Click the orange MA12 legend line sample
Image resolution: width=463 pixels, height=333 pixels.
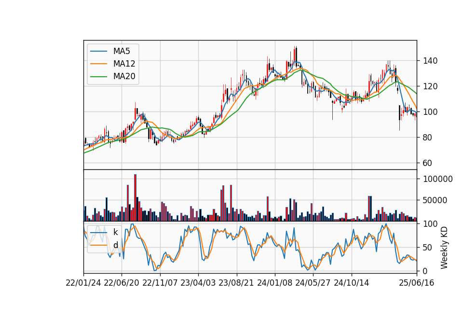pyautogui.click(x=98, y=64)
